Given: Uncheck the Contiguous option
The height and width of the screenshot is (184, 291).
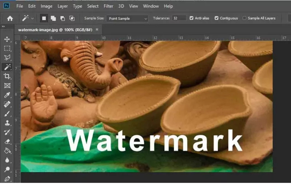Looking at the screenshot, I should (x=216, y=18).
